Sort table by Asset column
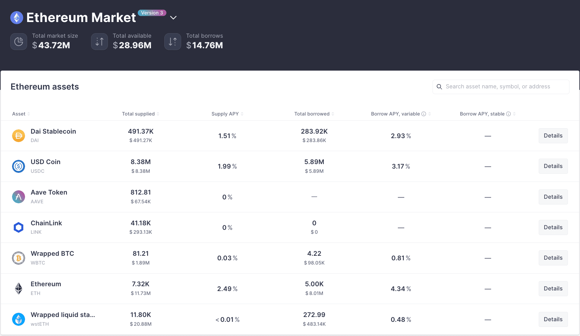Screen dimensions: 580x336 pyautogui.click(x=21, y=114)
